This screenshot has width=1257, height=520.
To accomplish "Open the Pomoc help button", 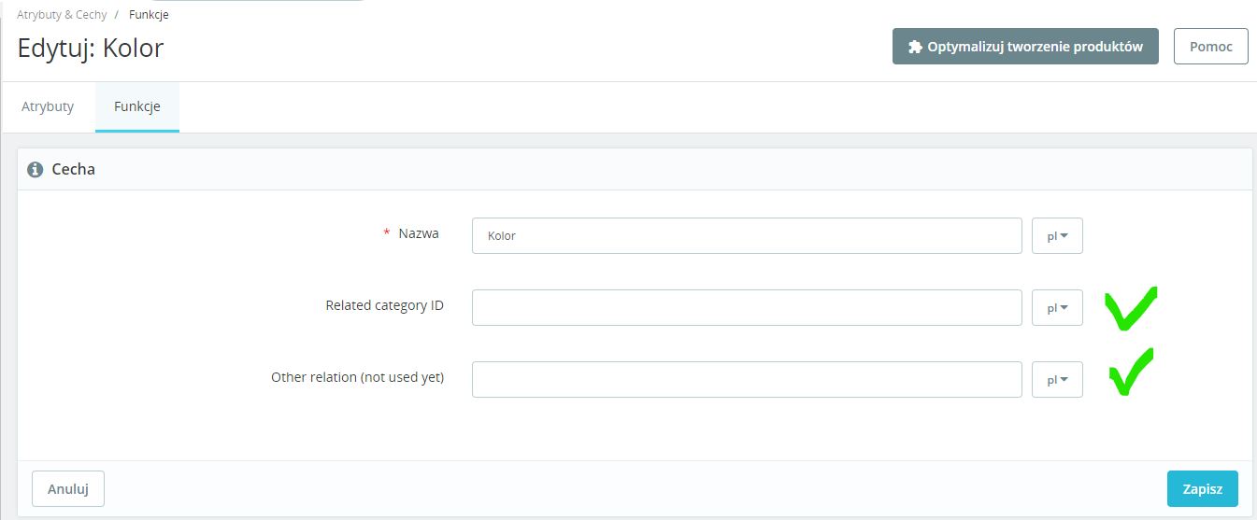I will coord(1211,47).
